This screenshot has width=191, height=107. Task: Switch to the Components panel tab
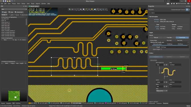point(152,103)
